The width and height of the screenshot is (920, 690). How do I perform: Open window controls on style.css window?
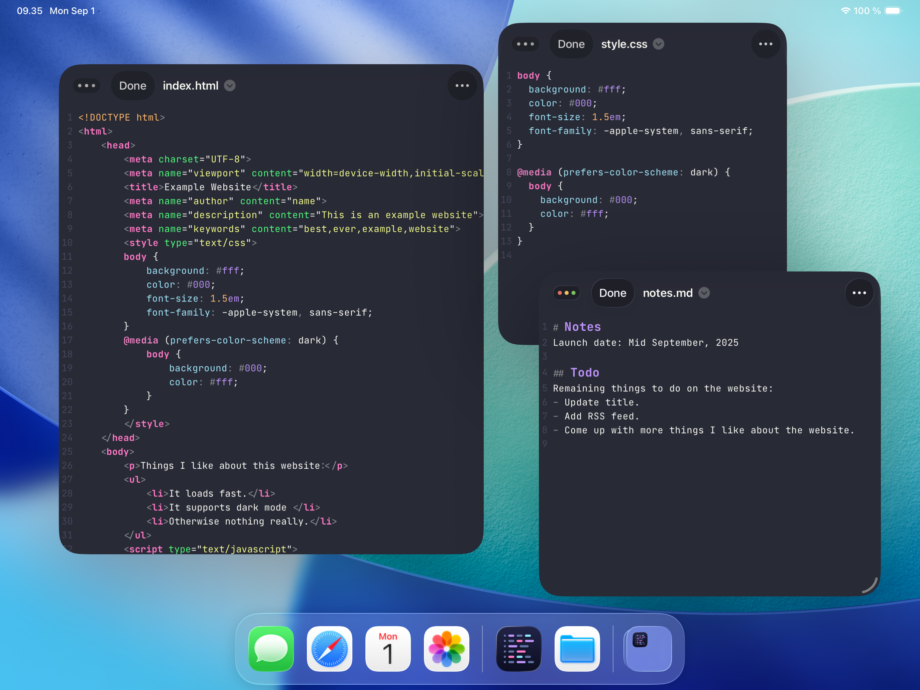click(x=525, y=44)
